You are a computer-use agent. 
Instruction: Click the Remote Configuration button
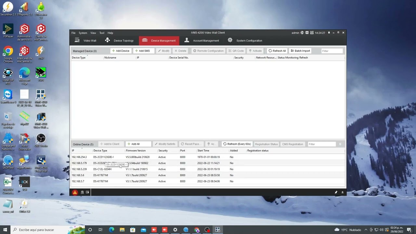[208, 51]
